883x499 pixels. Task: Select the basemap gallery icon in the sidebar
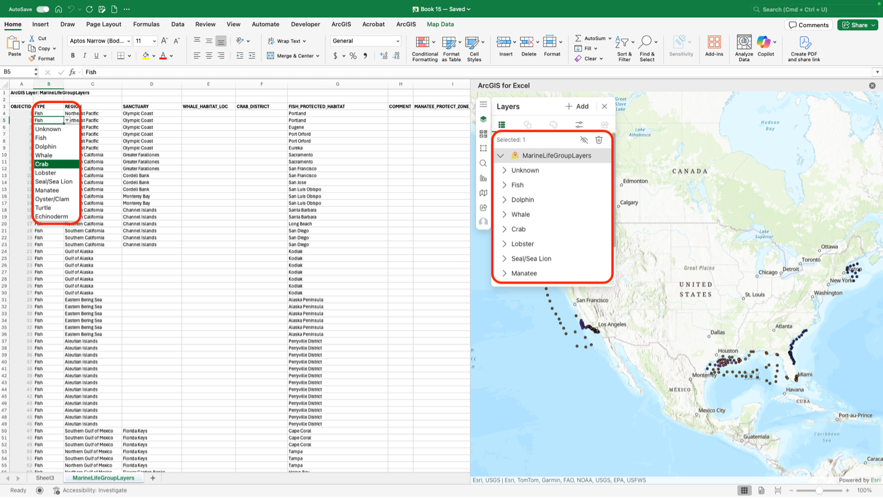coord(483,133)
